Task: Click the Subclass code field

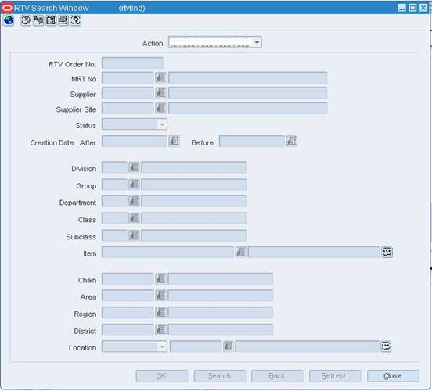Action: (x=114, y=235)
